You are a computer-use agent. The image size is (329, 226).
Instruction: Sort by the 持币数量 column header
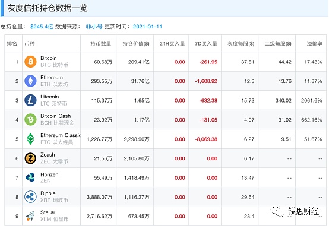(x=101, y=44)
